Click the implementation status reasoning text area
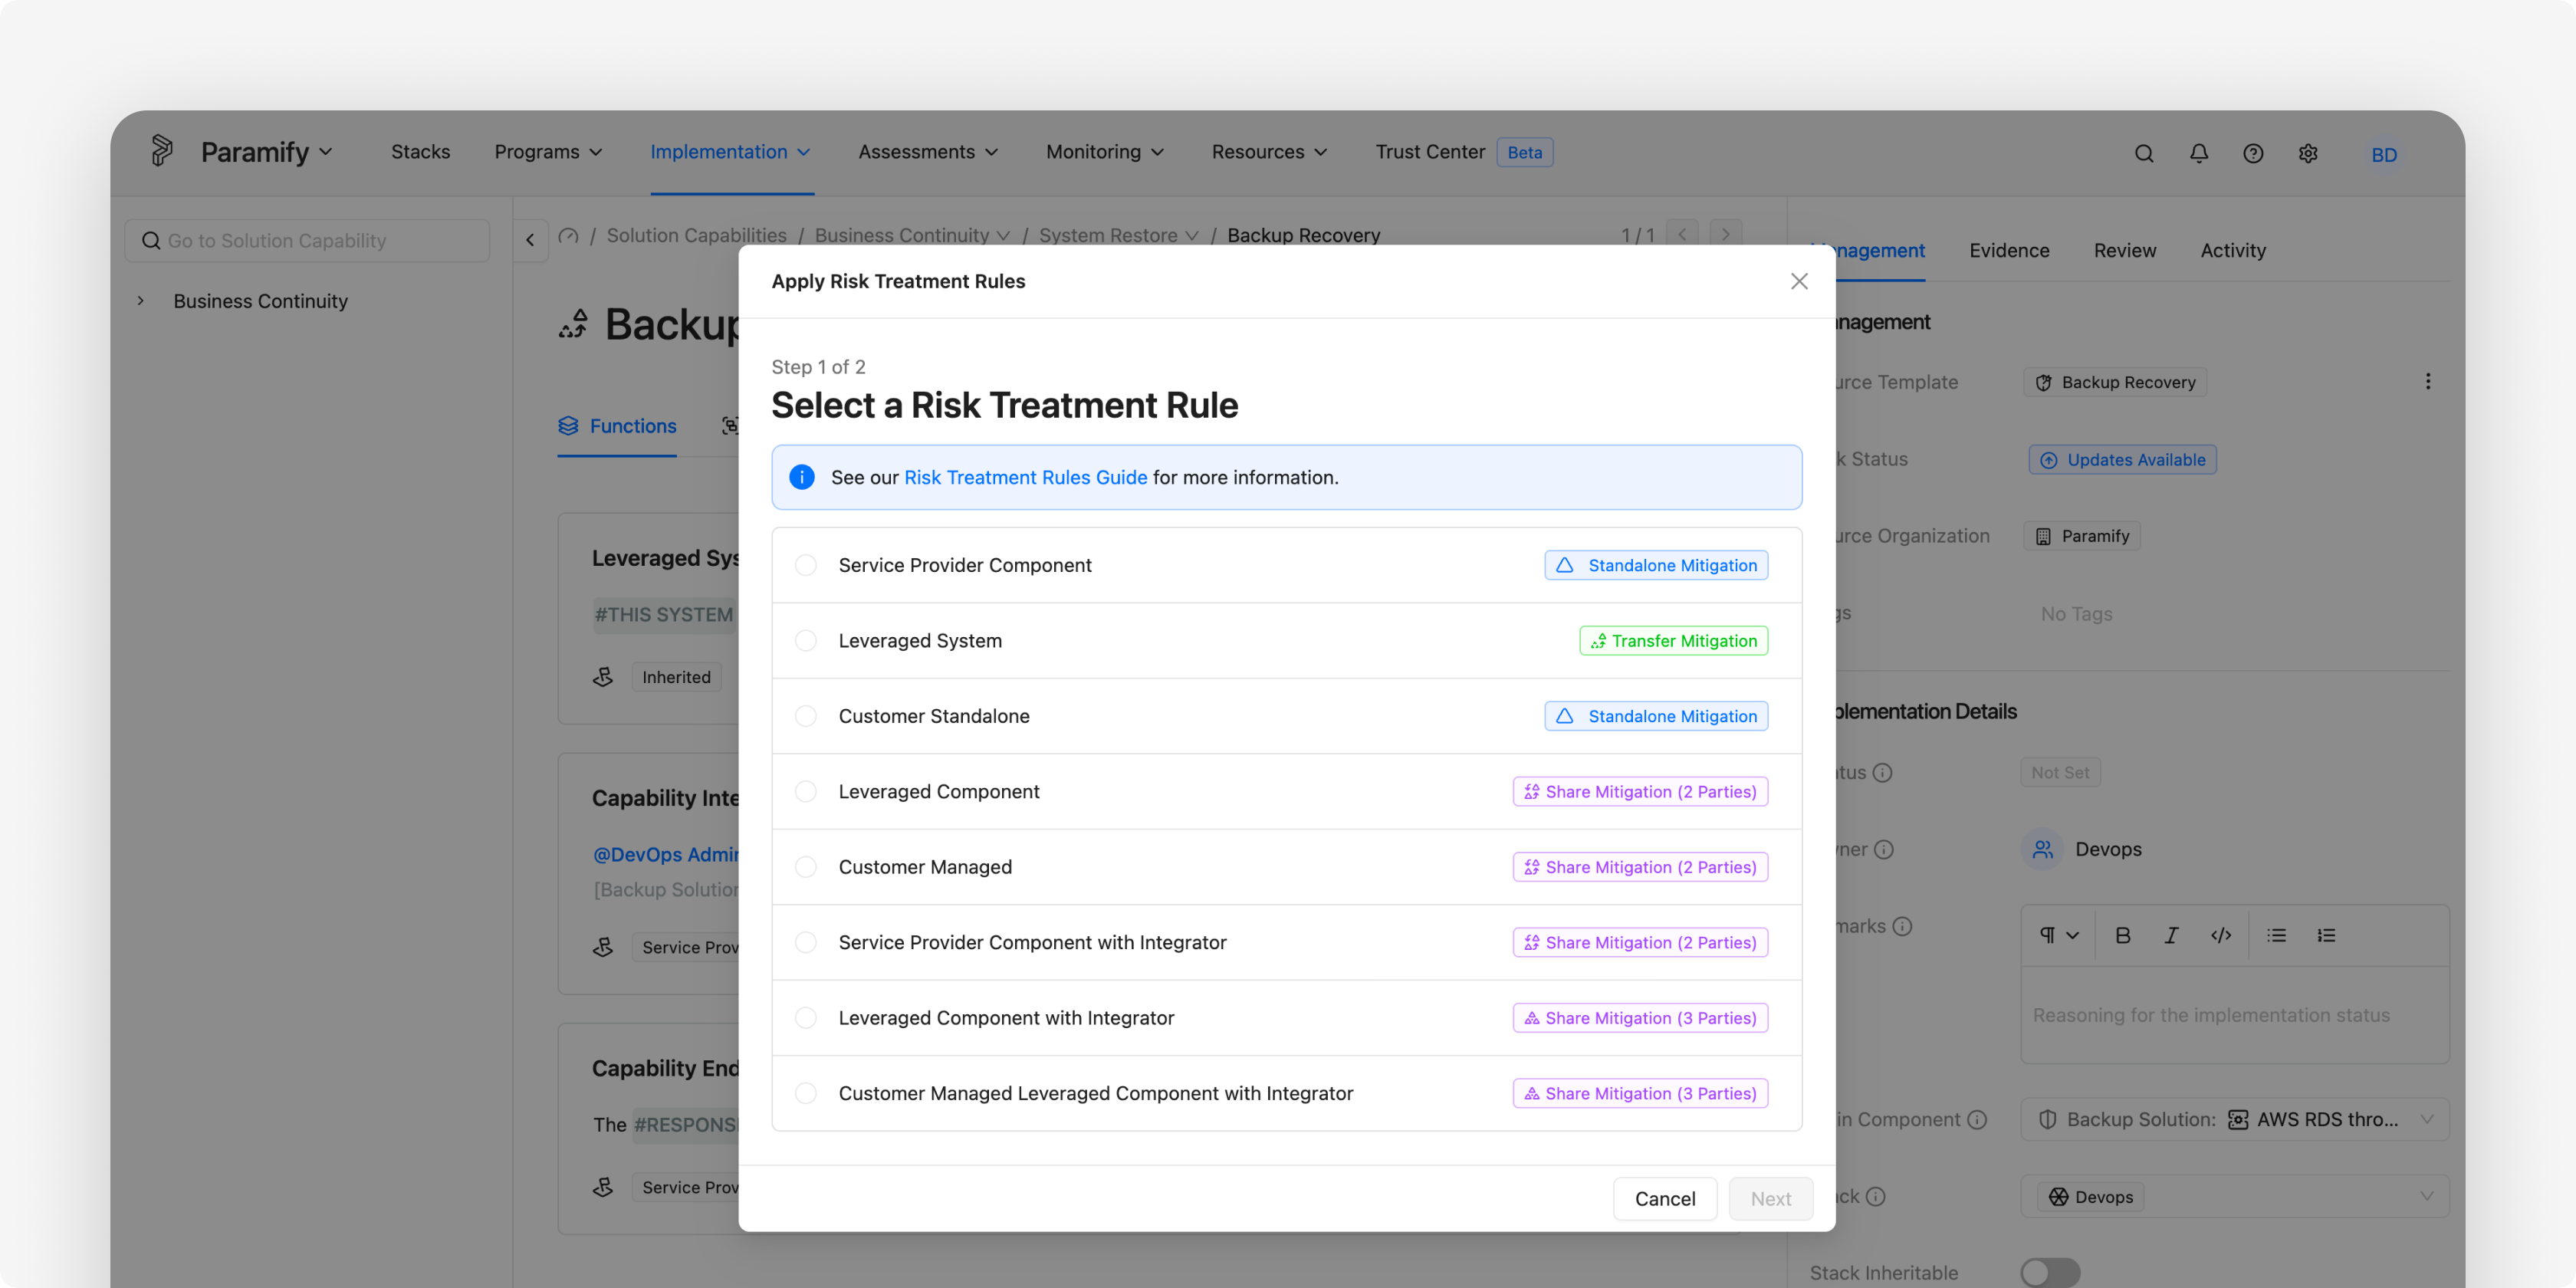This screenshot has height=1288, width=2576. pyautogui.click(x=2234, y=1015)
